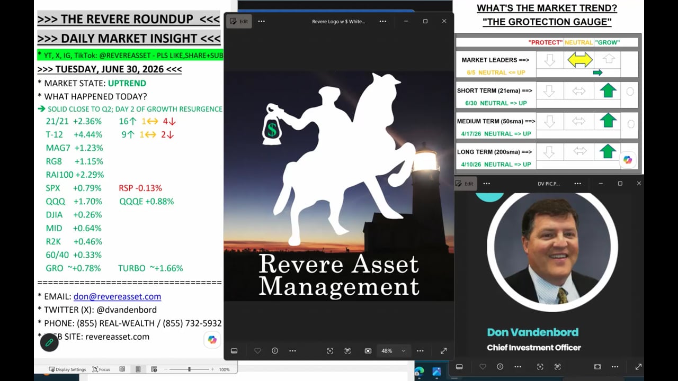Open the bottom-left more options in the Revere Logo window

[x=292, y=351]
